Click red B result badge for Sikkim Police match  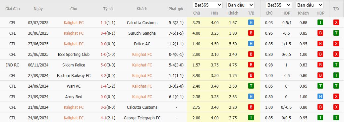251,65
